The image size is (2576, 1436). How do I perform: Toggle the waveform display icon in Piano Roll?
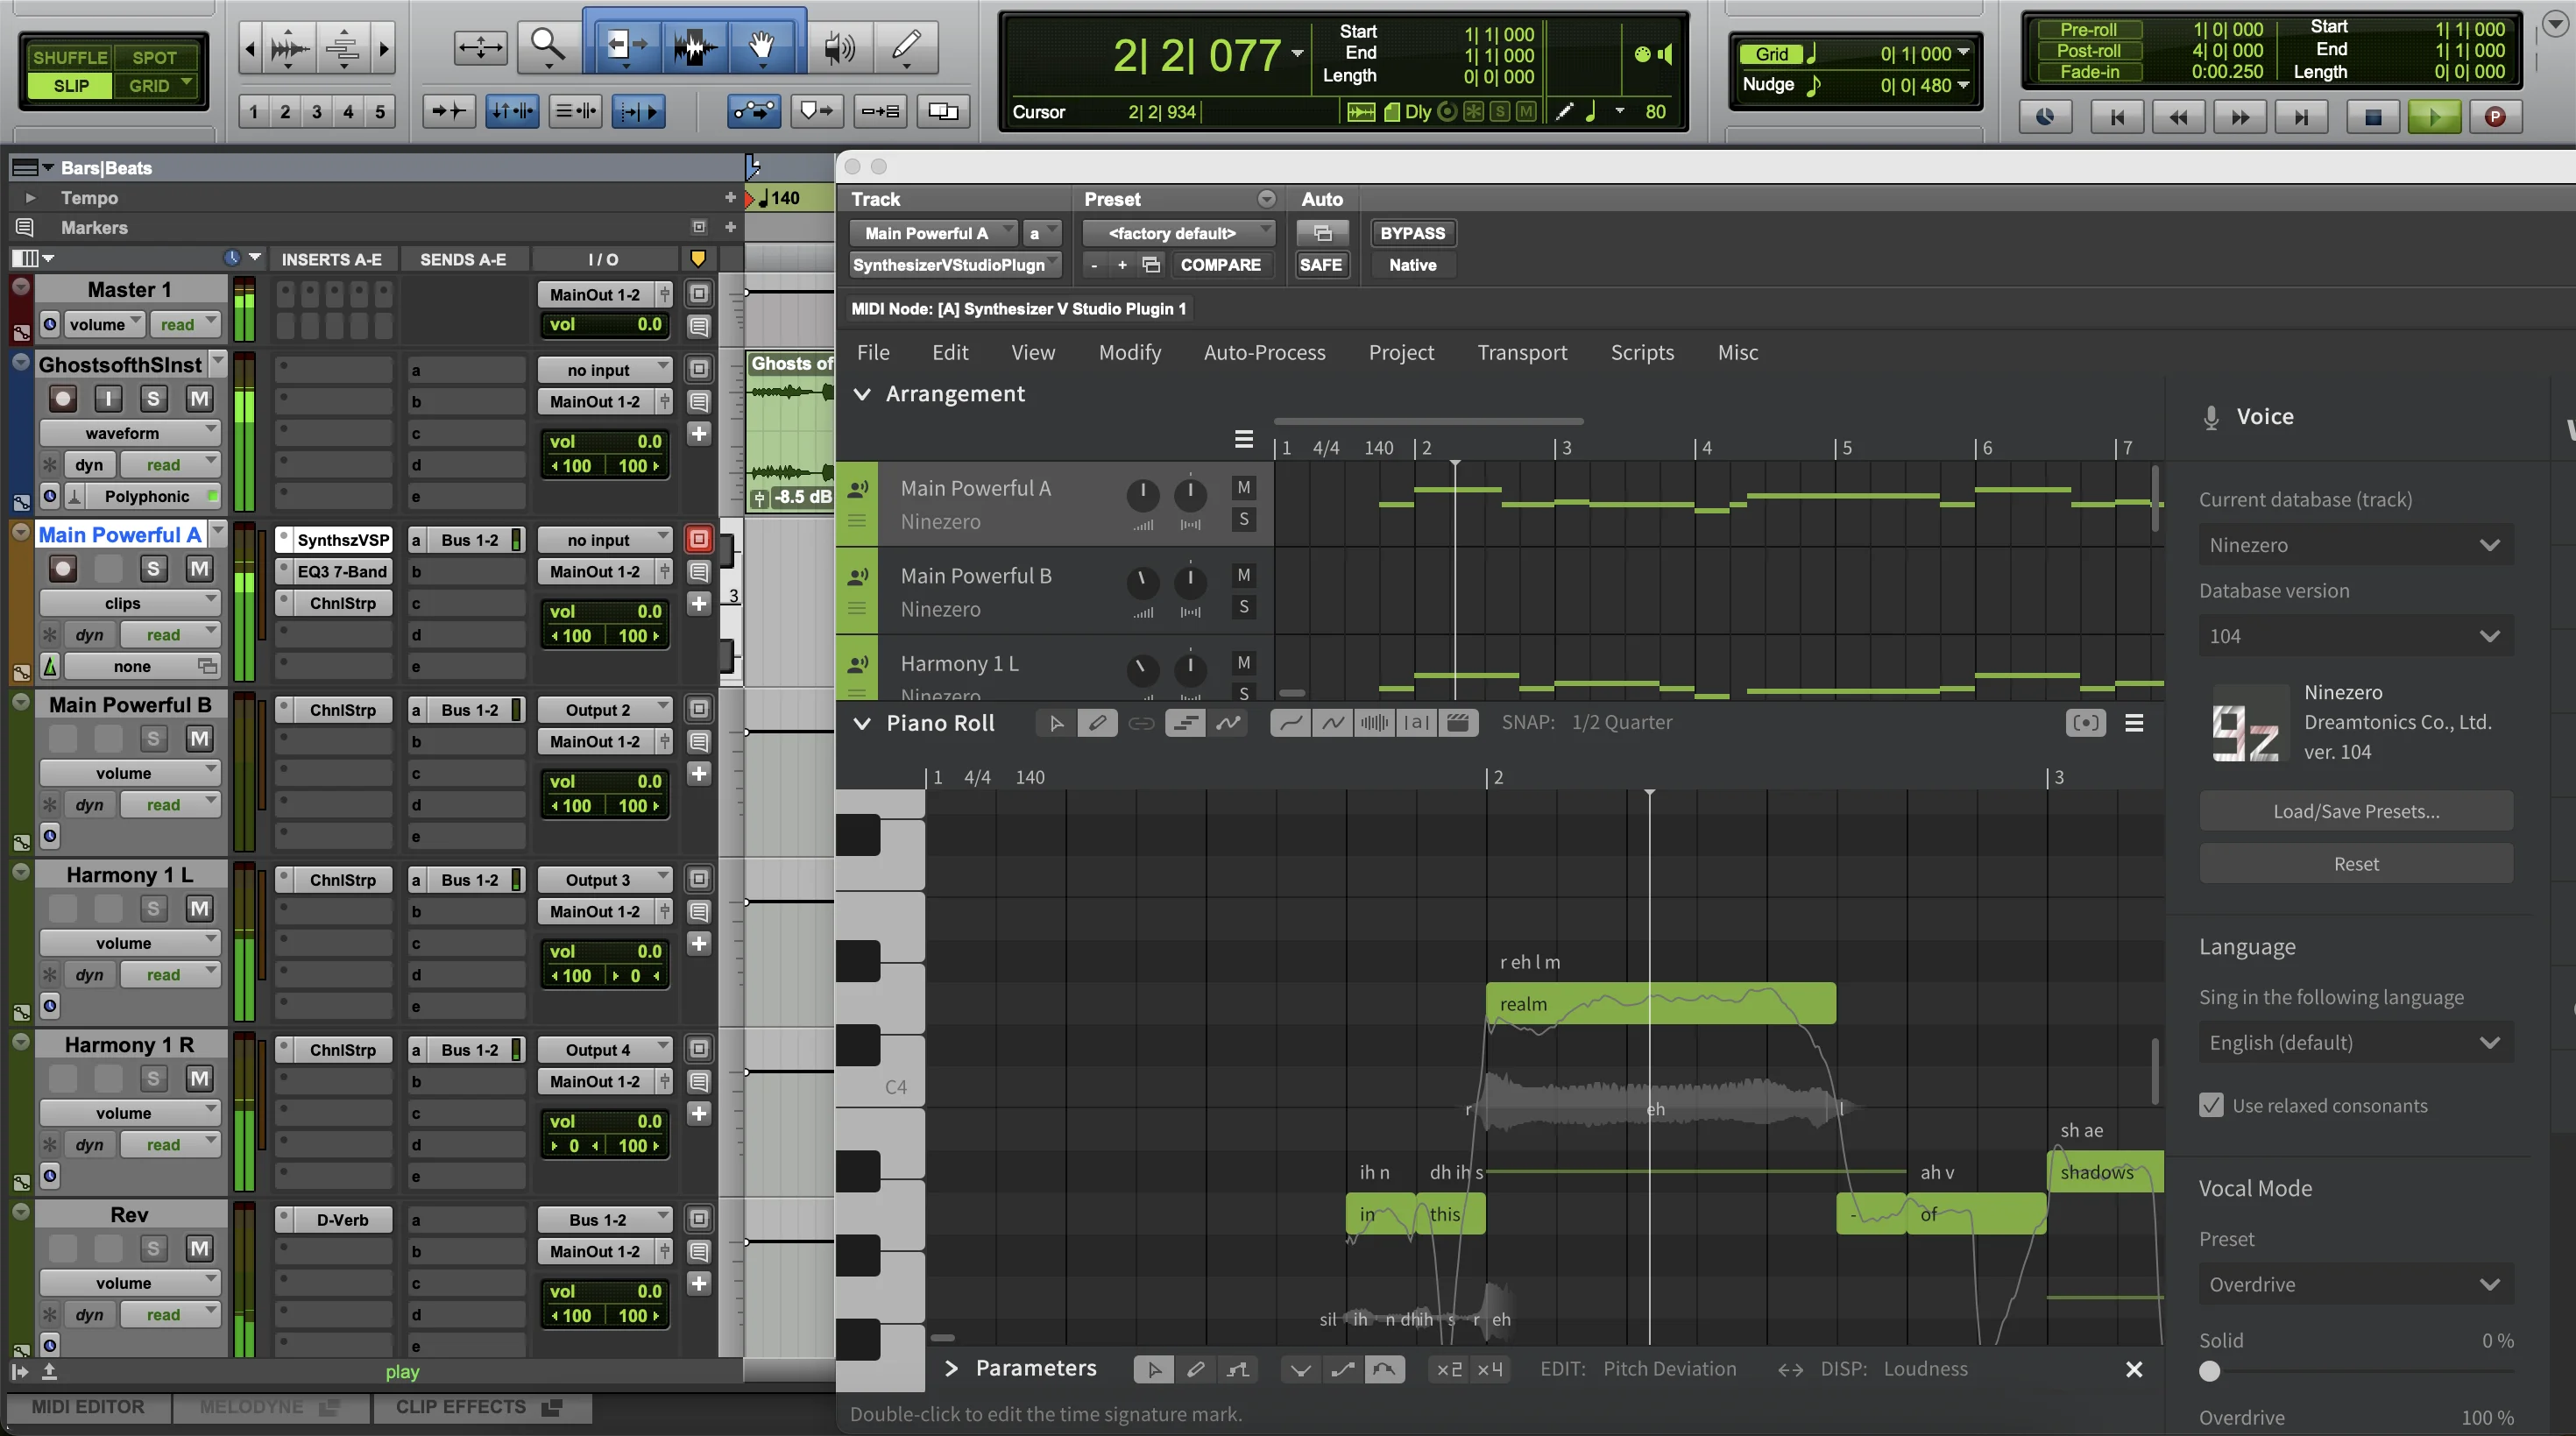pos(1374,722)
